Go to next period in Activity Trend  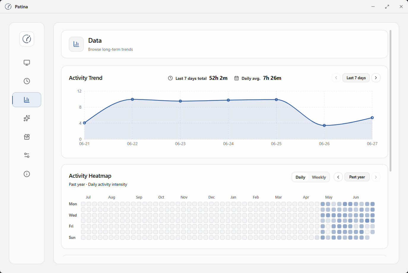[x=376, y=78]
